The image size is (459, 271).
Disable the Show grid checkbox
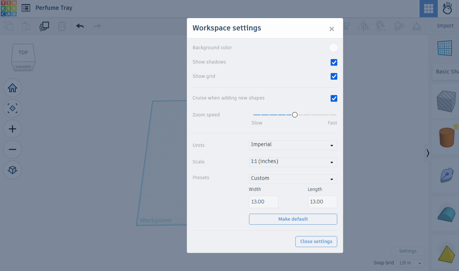point(334,76)
